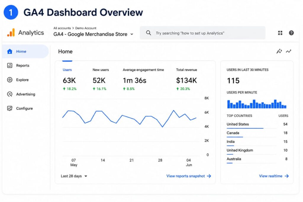Open View realtime link
This screenshot has height=202, width=303.
pos(274,176)
